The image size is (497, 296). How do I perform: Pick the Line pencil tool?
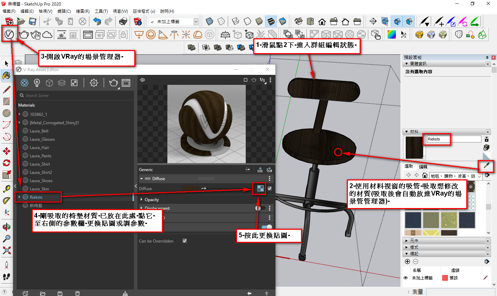[x=7, y=90]
